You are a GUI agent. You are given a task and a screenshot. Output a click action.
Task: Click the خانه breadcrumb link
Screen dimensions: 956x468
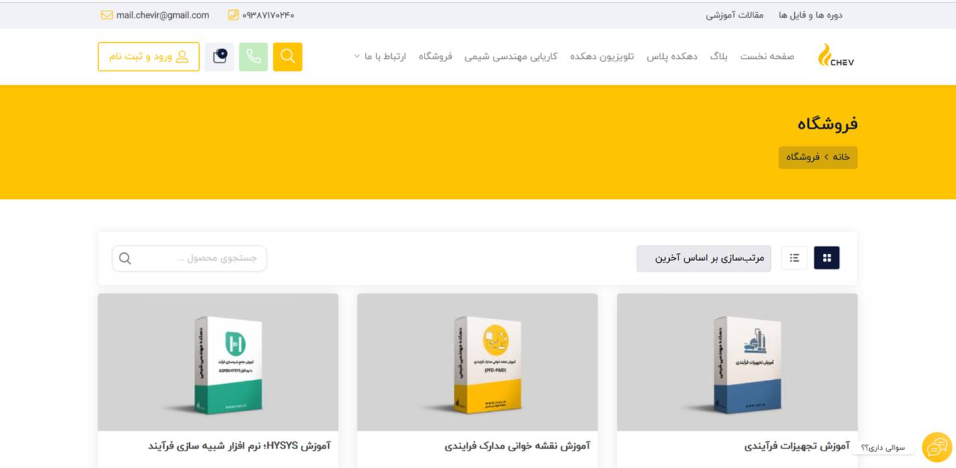[x=841, y=157]
